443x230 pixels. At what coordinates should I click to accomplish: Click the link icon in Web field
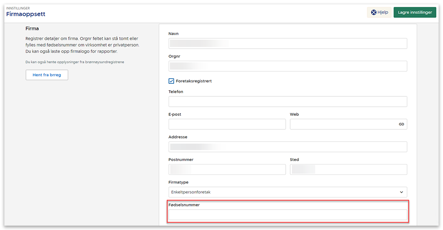pyautogui.click(x=401, y=124)
